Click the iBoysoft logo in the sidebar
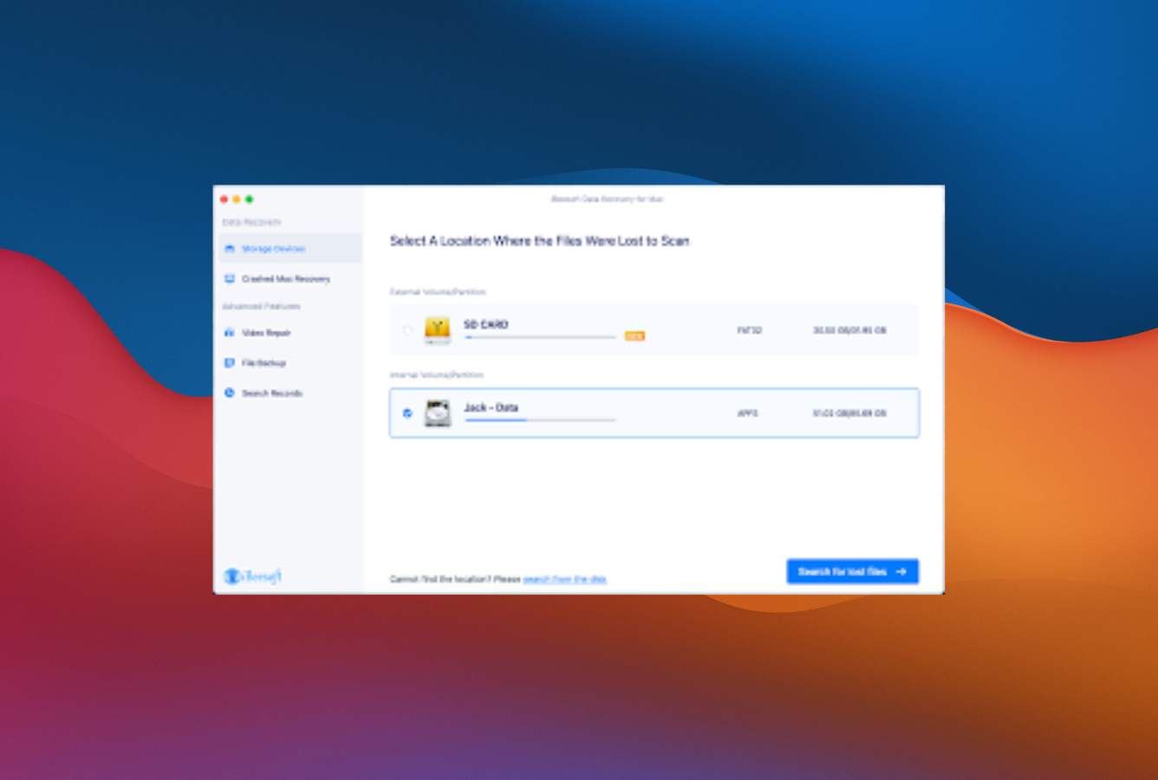Screen dimensions: 1158x780 coord(253,575)
